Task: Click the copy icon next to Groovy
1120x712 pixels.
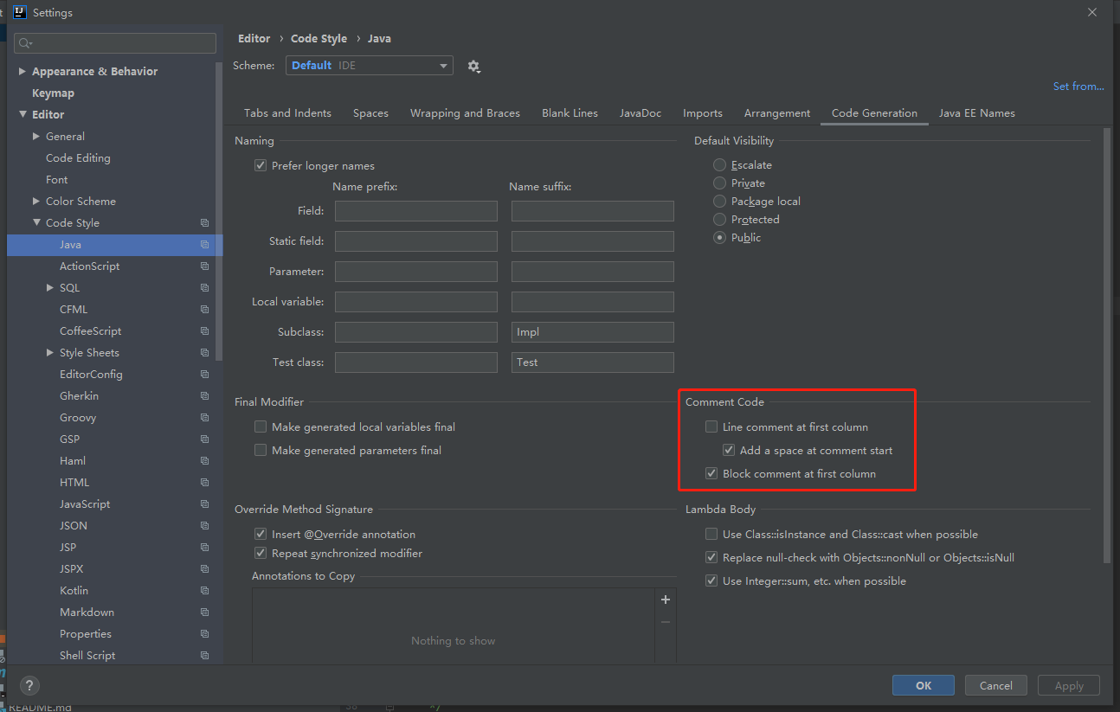Action: (204, 418)
